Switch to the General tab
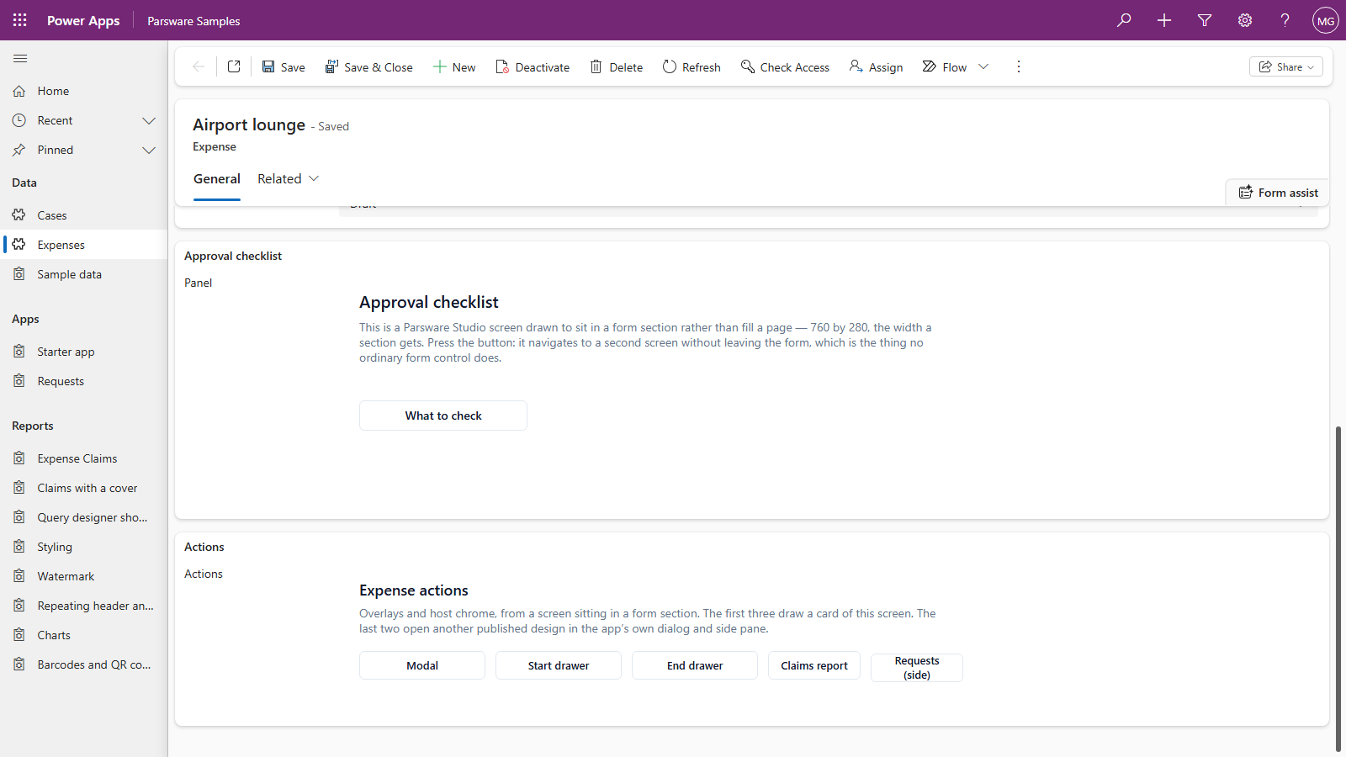Viewport: 1346px width, 757px height. (217, 178)
